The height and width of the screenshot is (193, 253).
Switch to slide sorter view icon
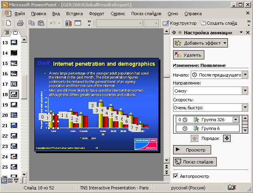(10, 181)
